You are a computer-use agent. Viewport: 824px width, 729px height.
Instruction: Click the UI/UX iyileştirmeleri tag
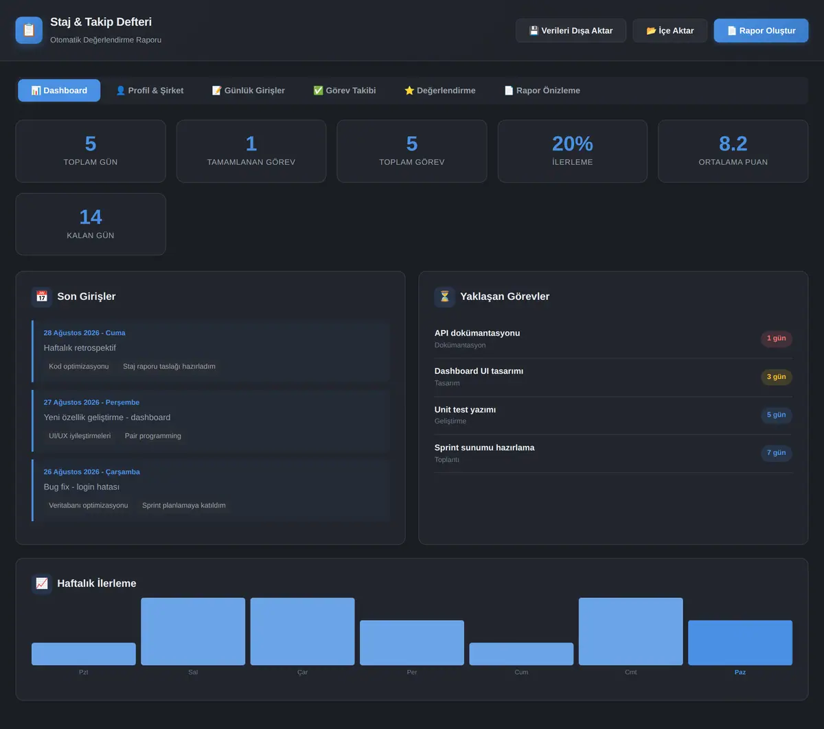point(80,436)
